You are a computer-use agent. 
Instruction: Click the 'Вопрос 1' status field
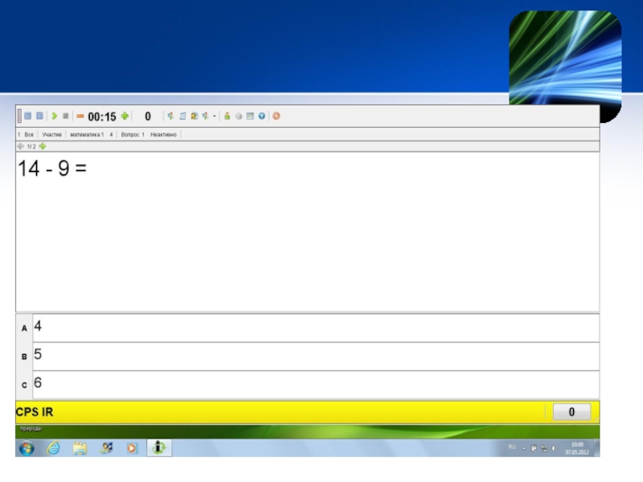pos(133,134)
